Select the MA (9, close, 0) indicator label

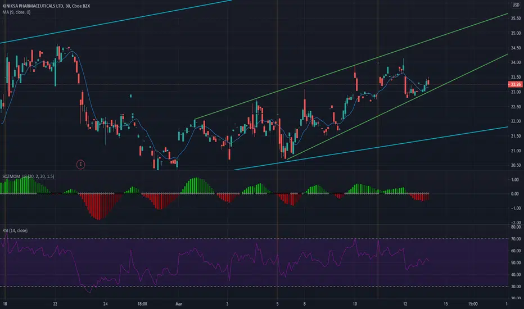[16, 12]
